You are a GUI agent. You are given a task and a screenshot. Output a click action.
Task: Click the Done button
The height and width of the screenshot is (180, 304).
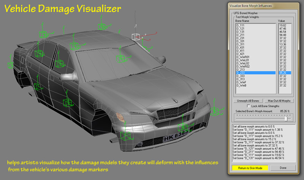(x=283, y=168)
